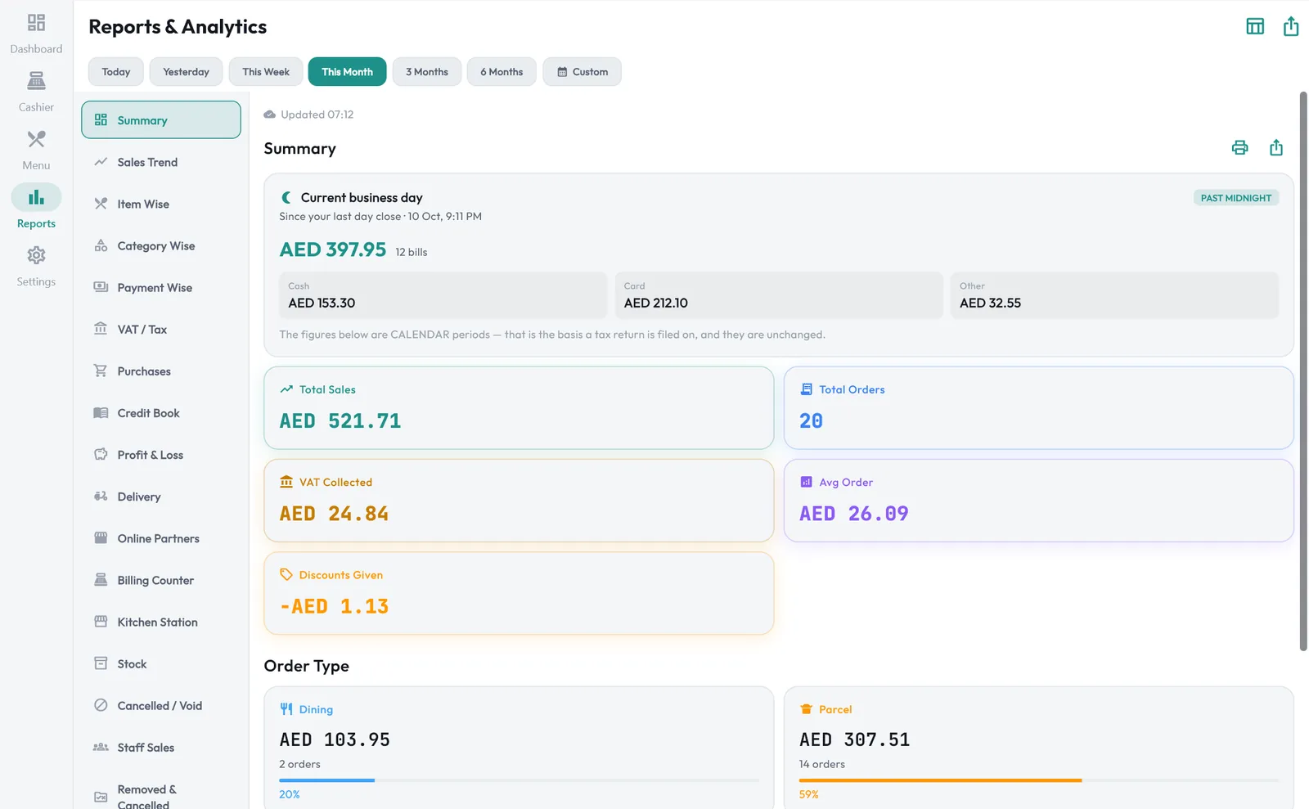
Task: Open the Summary report
Action: pos(161,120)
